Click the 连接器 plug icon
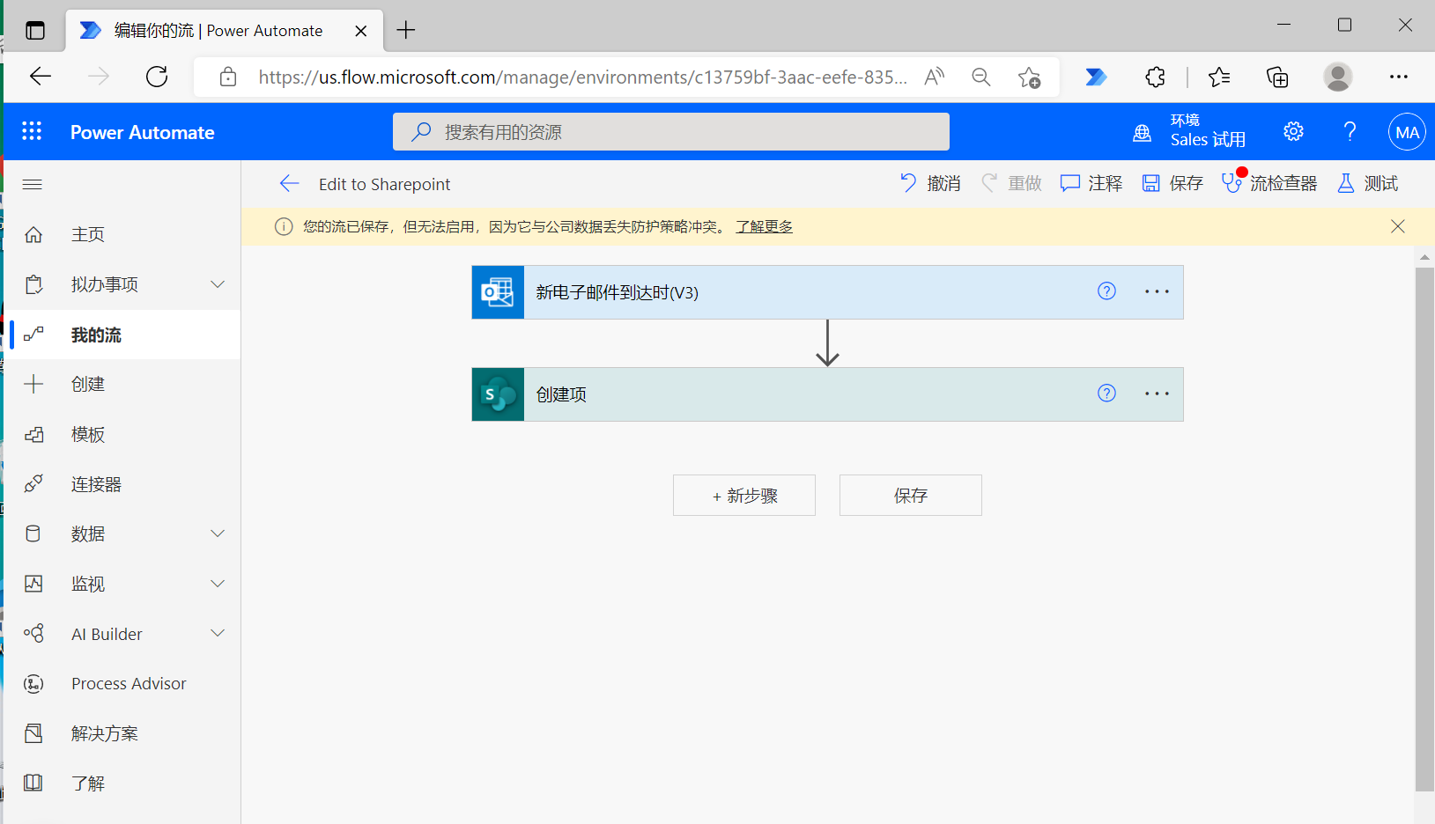This screenshot has height=824, width=1435. click(x=33, y=484)
